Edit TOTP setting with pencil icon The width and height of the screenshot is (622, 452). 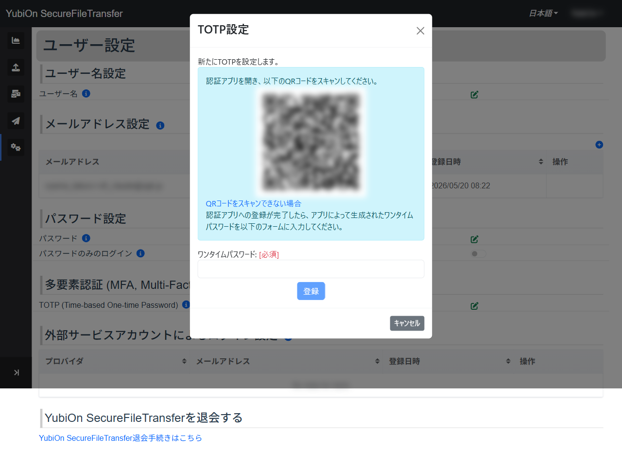click(475, 306)
